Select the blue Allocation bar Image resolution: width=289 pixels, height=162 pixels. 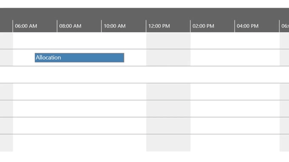pyautogui.click(x=79, y=58)
